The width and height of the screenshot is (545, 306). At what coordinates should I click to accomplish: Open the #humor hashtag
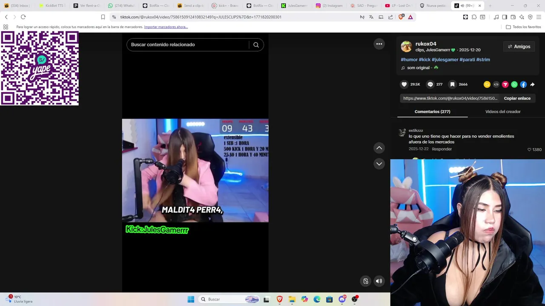point(409,59)
